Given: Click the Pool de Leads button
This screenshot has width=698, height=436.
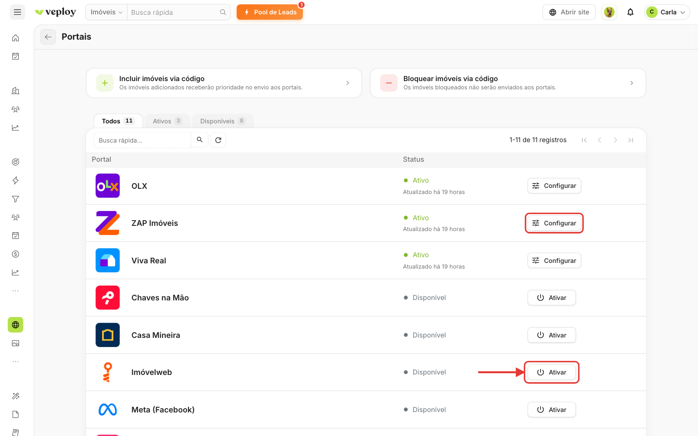Looking at the screenshot, I should pyautogui.click(x=270, y=12).
